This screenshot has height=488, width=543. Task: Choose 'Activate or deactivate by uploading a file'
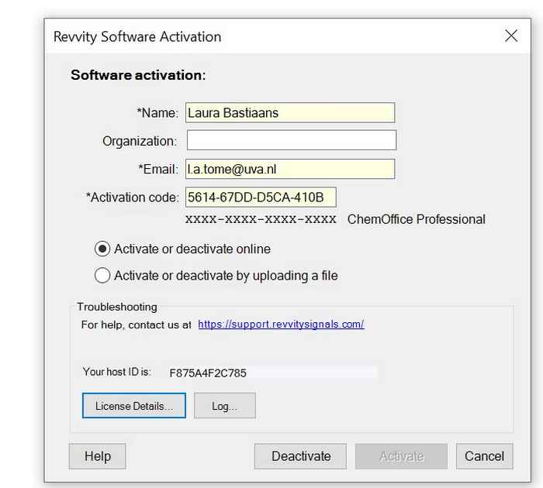(x=102, y=276)
